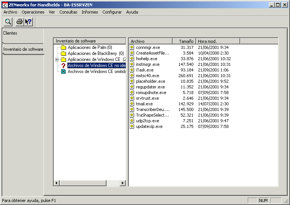Click the file icon next to TranscriberDeu
Viewport: 290px width, 205px height.
[x=132, y=109]
